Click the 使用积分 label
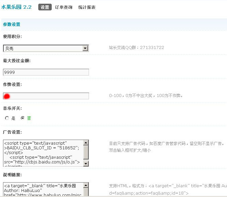The height and width of the screenshot is (197, 227). pyautogui.click(x=12, y=37)
